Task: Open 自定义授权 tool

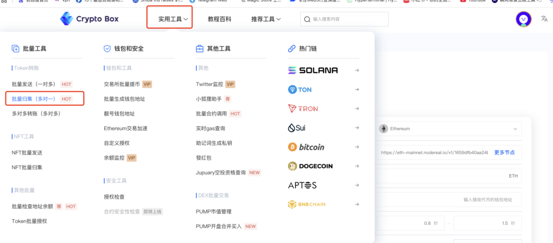Action: click(x=117, y=143)
